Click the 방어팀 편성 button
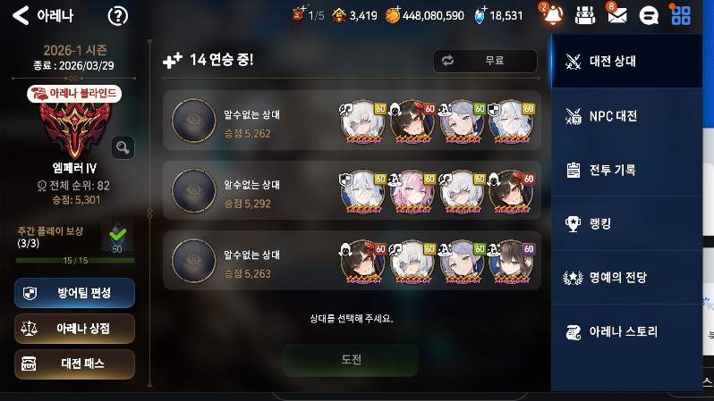This screenshot has width=714, height=401. 74,293
